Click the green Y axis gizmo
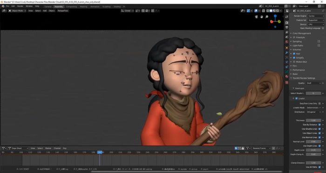Screen dimensions: 326x173 (279, 21)
